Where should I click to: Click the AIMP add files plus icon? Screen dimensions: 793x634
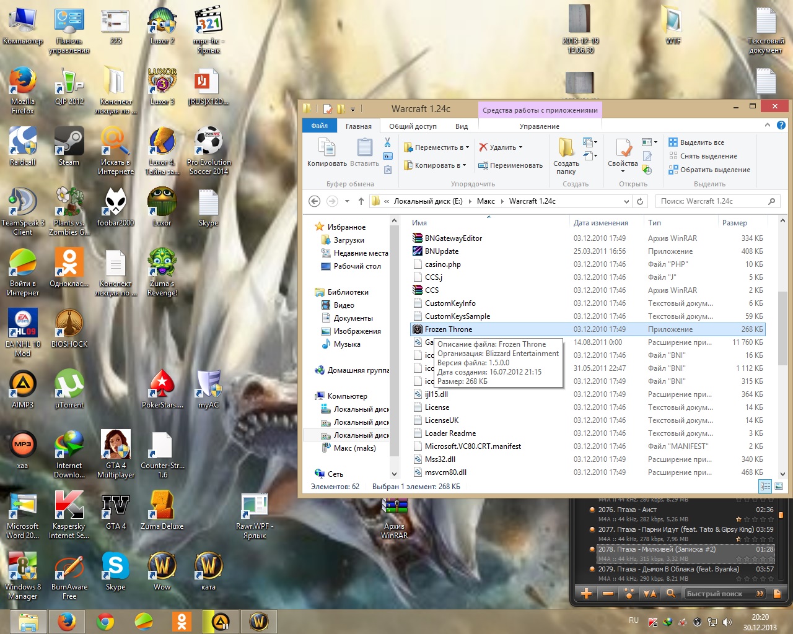[586, 594]
